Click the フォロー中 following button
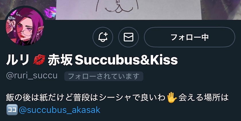Image resolution: width=241 pixels, height=121 pixels. tap(190, 37)
